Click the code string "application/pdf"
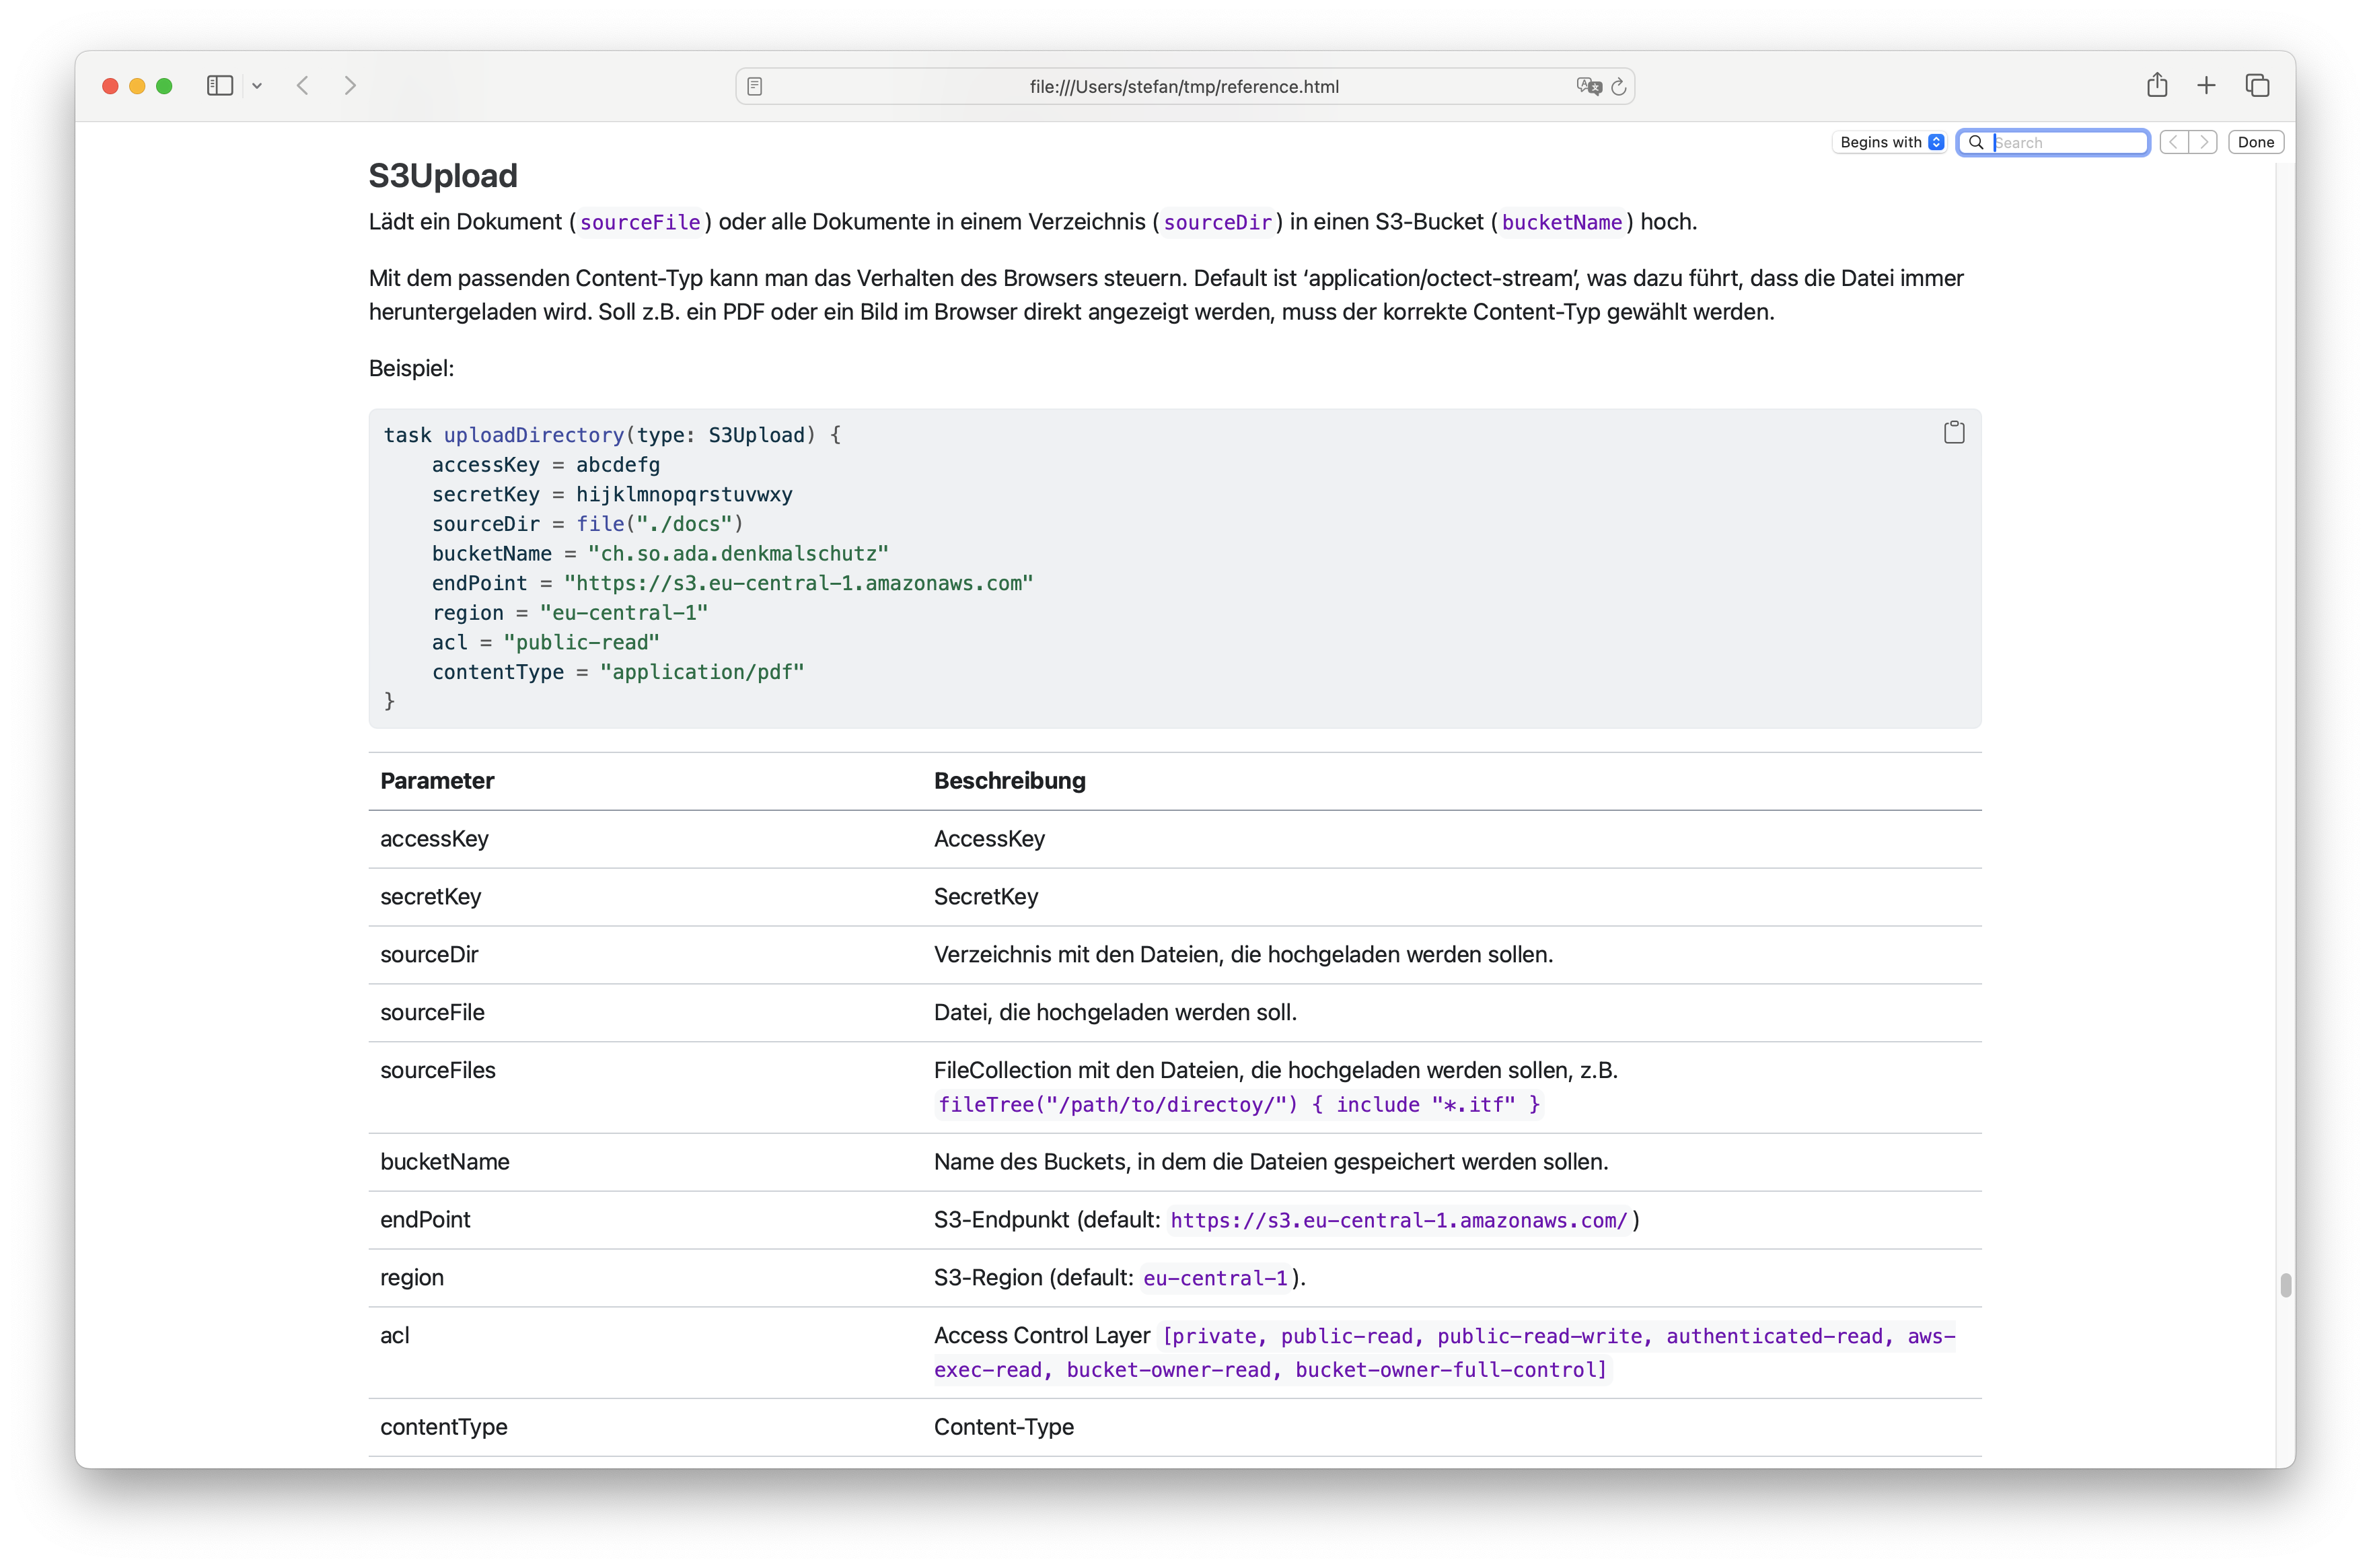This screenshot has height=1568, width=2371. 702,672
